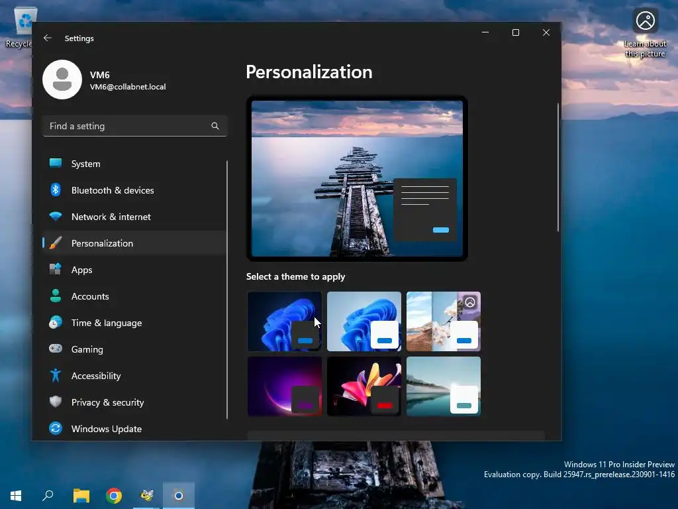Click the Windows Update sync icon

pos(56,429)
